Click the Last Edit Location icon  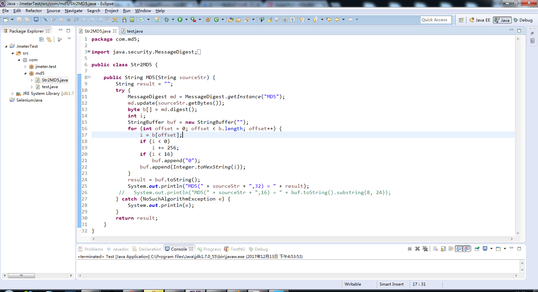[x=329, y=20]
